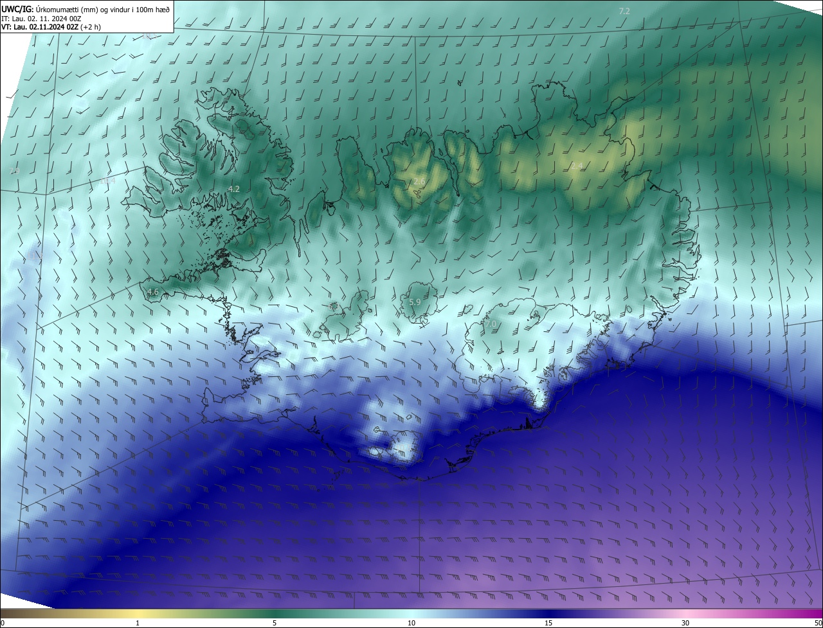Click the faint 10.4 value label

point(107,182)
